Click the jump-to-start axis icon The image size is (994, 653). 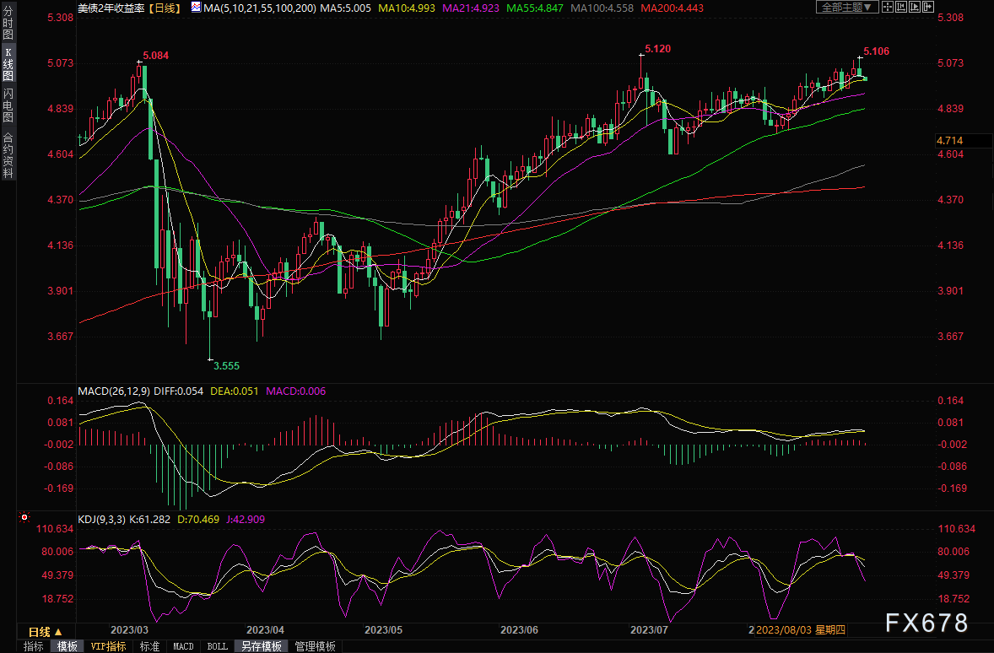click(x=901, y=7)
